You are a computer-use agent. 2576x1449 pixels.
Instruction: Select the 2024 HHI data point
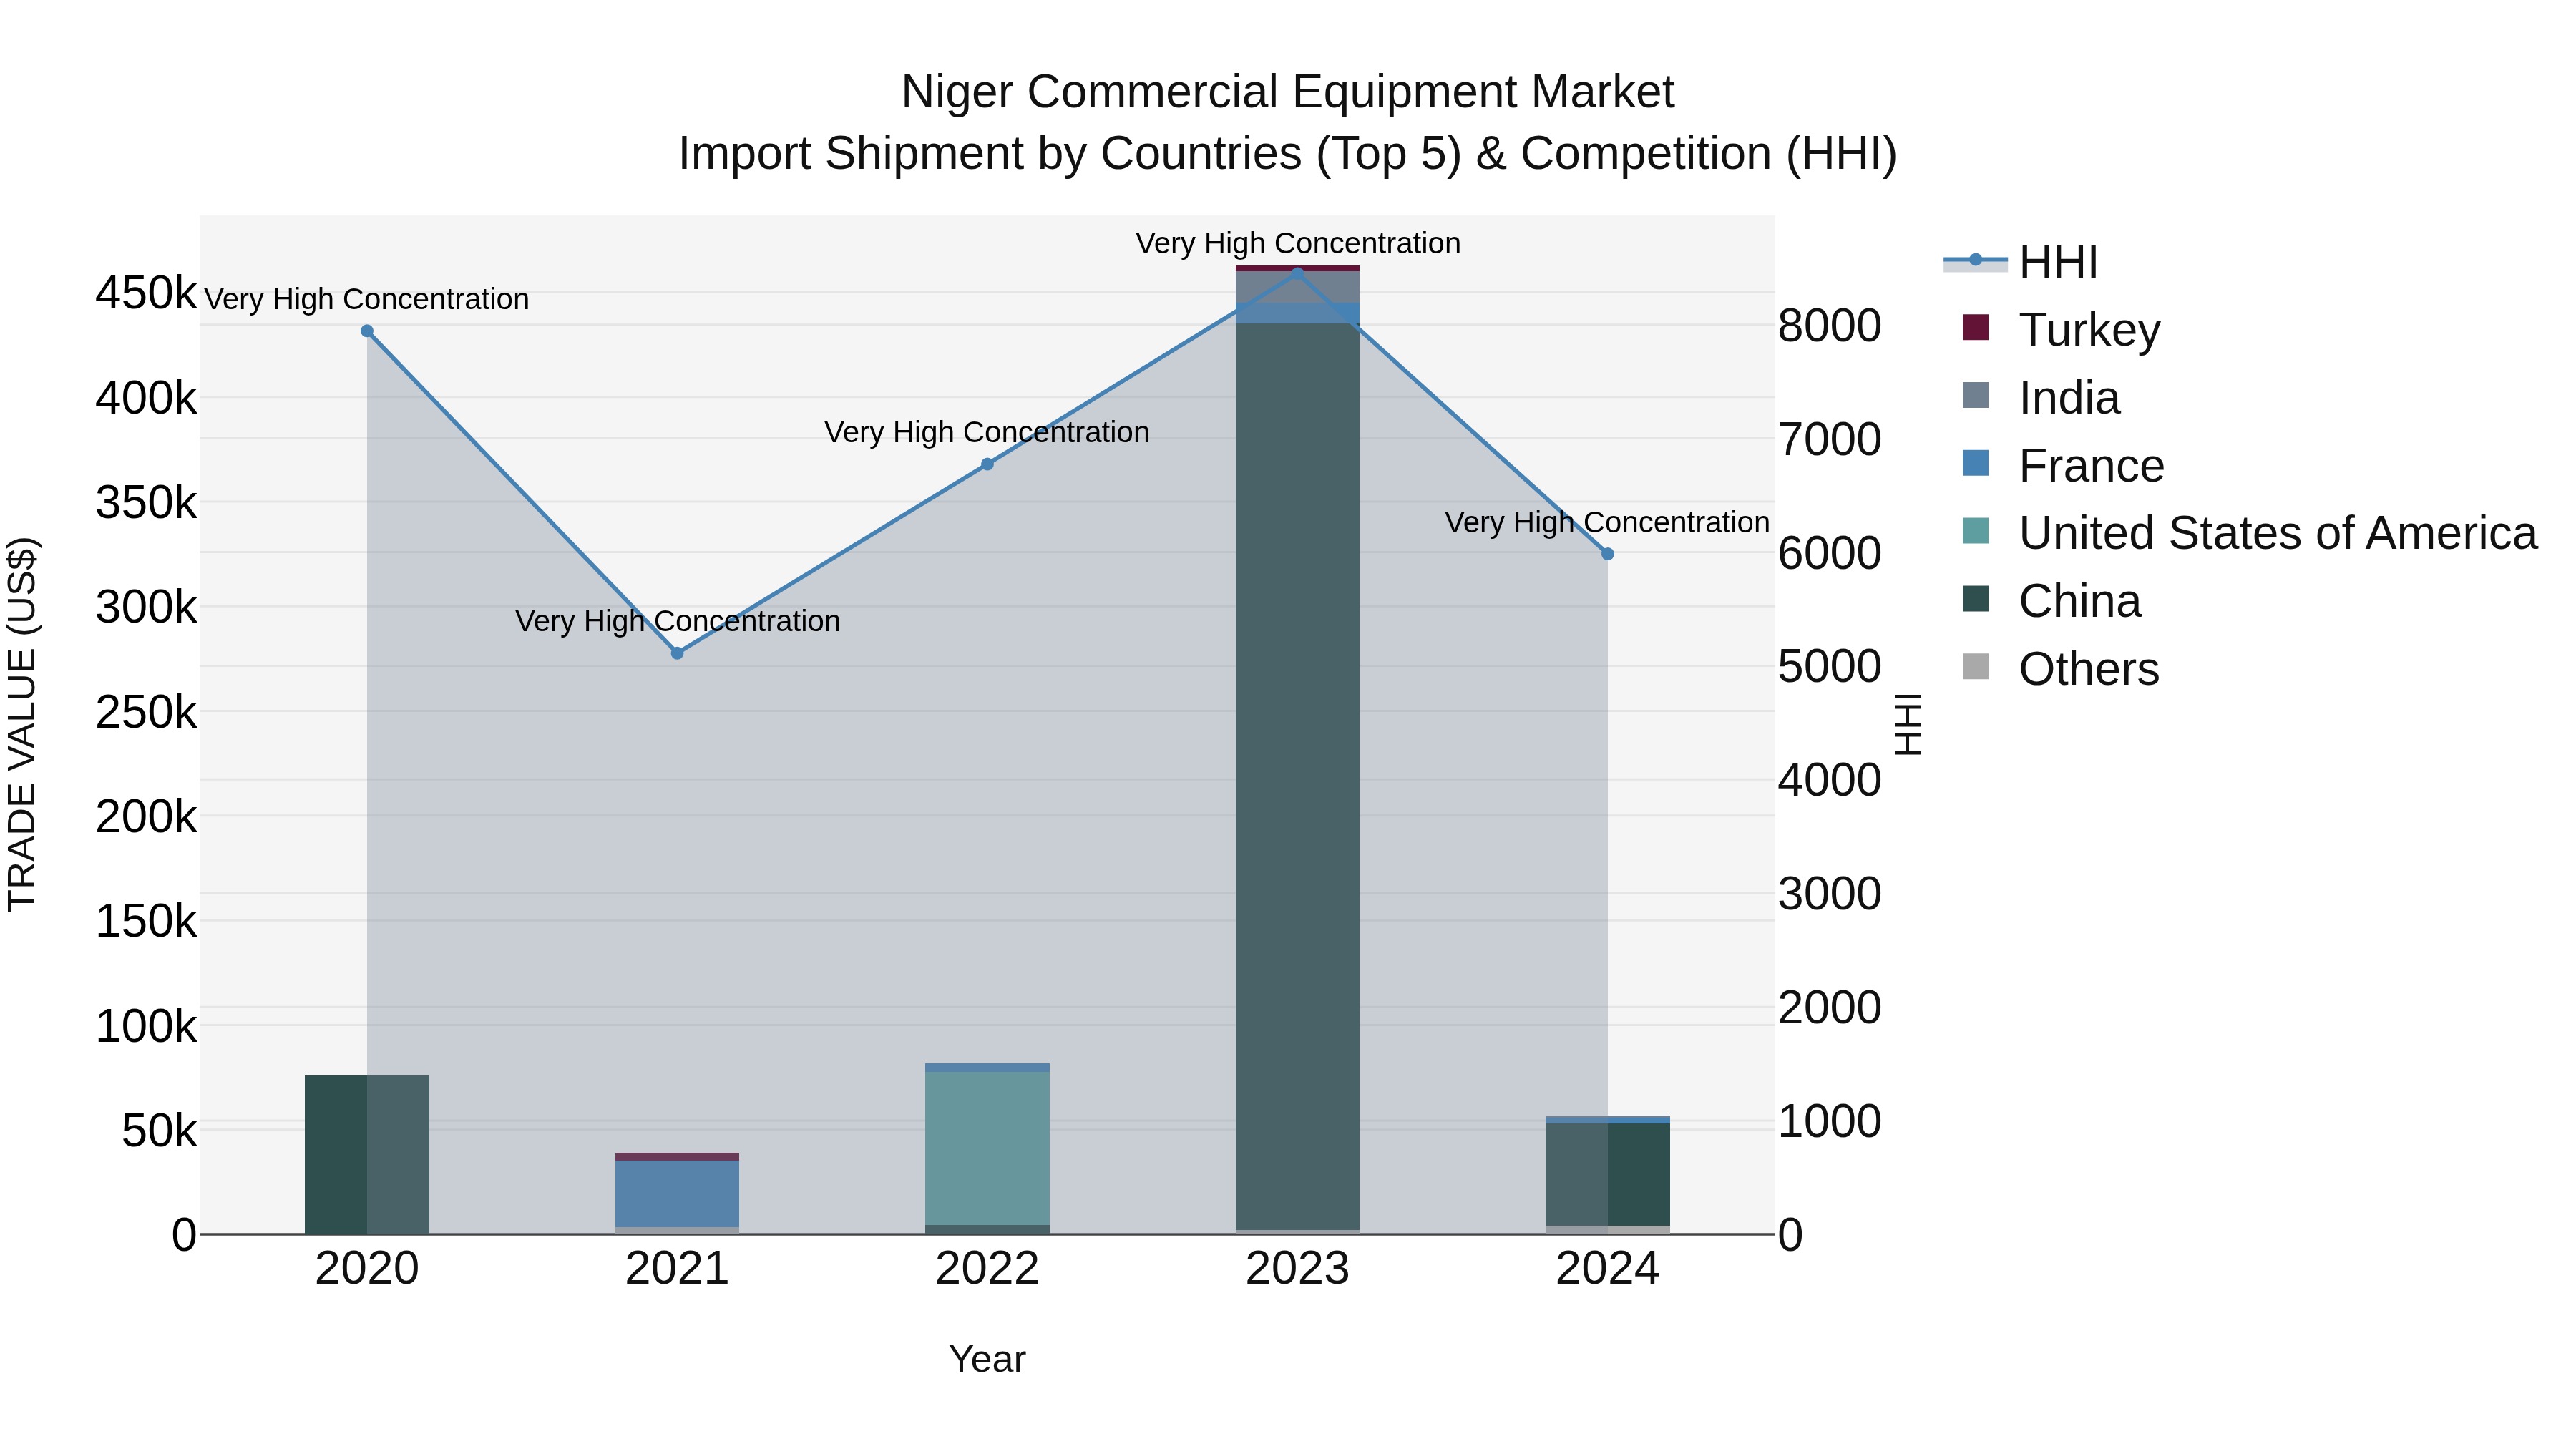coord(1608,553)
